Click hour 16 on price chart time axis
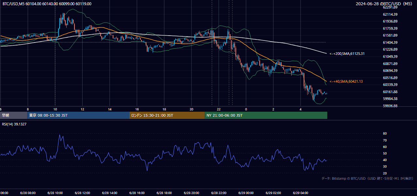The image size is (417, 196). 137,109
